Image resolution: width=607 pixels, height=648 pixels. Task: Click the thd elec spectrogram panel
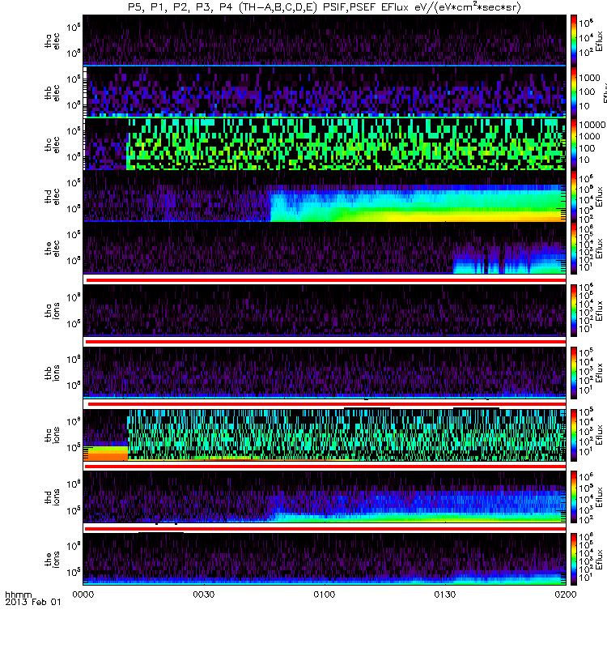[325, 196]
